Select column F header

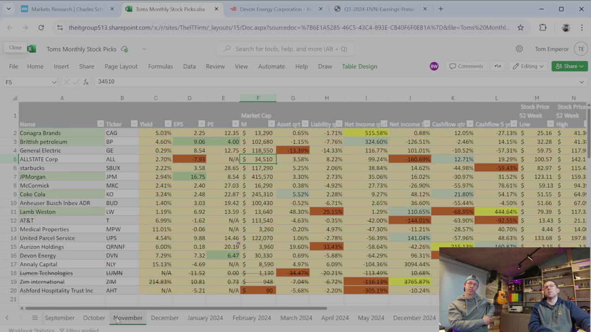(258, 98)
